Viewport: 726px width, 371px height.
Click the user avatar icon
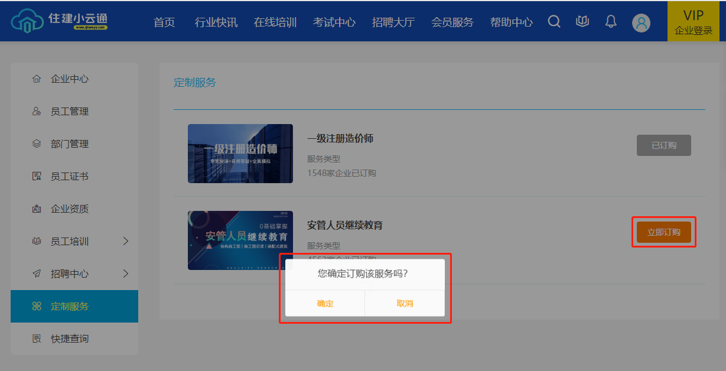(x=641, y=22)
